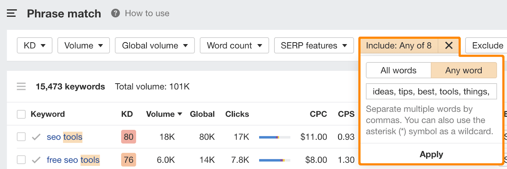Check the box for the seo tools row
This screenshot has height=169, width=507.
[21, 137]
